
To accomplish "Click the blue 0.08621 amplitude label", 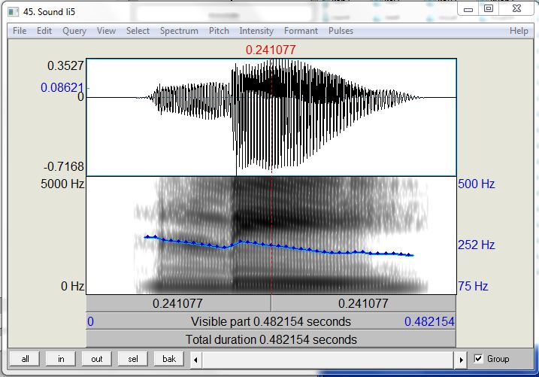I will point(62,87).
